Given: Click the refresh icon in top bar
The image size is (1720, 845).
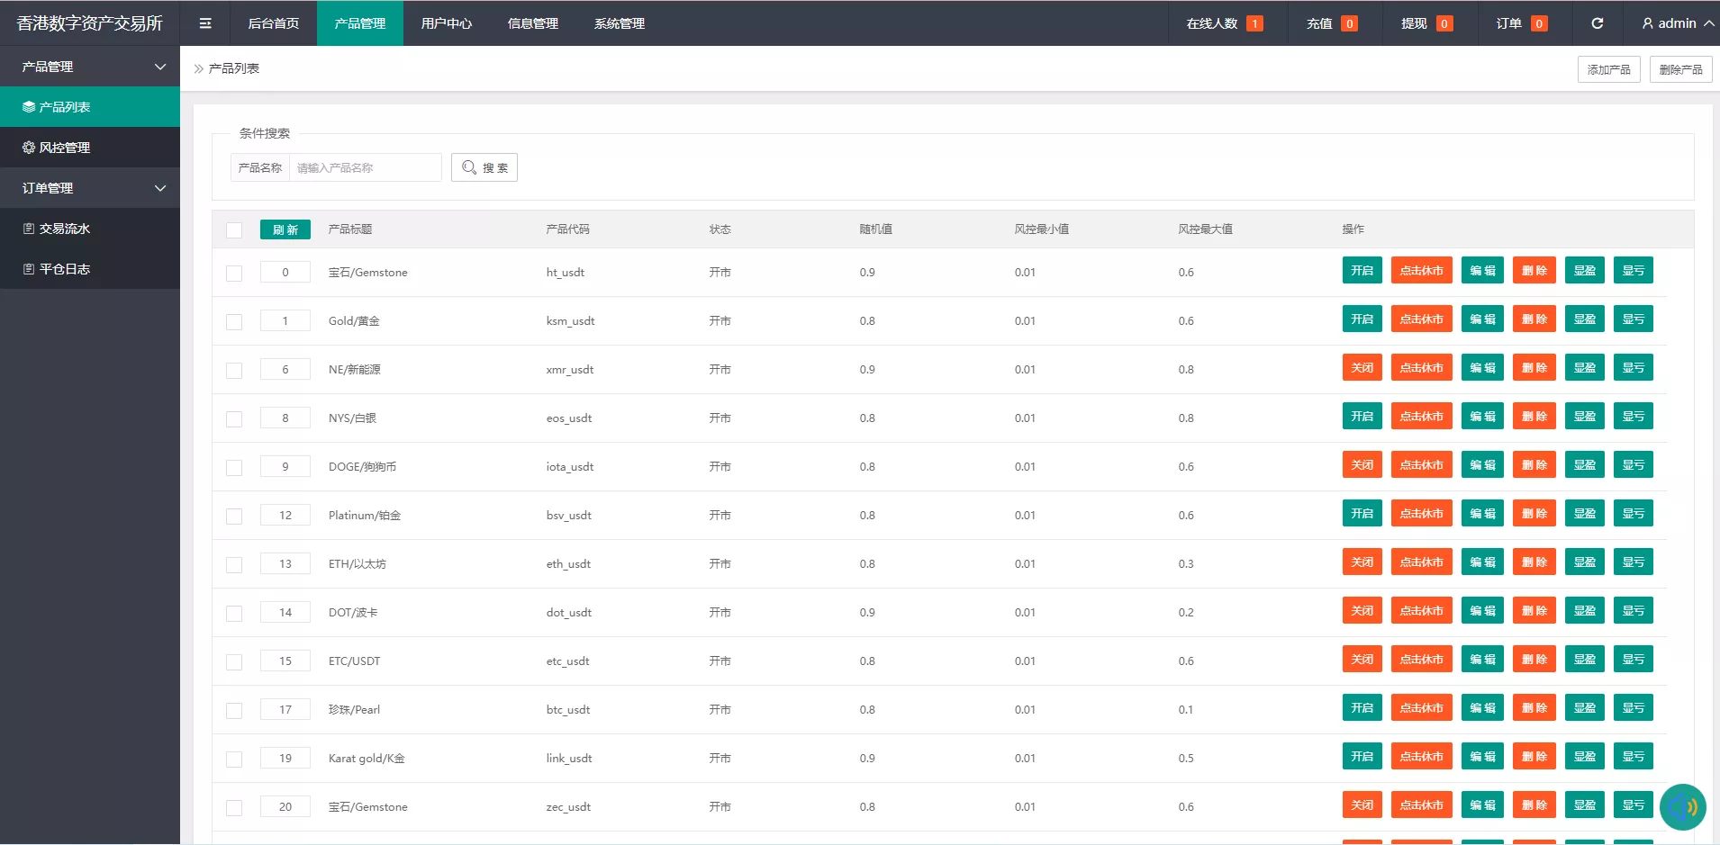Looking at the screenshot, I should click(x=1597, y=23).
